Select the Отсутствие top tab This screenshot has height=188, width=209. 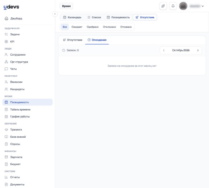pyautogui.click(x=145, y=17)
